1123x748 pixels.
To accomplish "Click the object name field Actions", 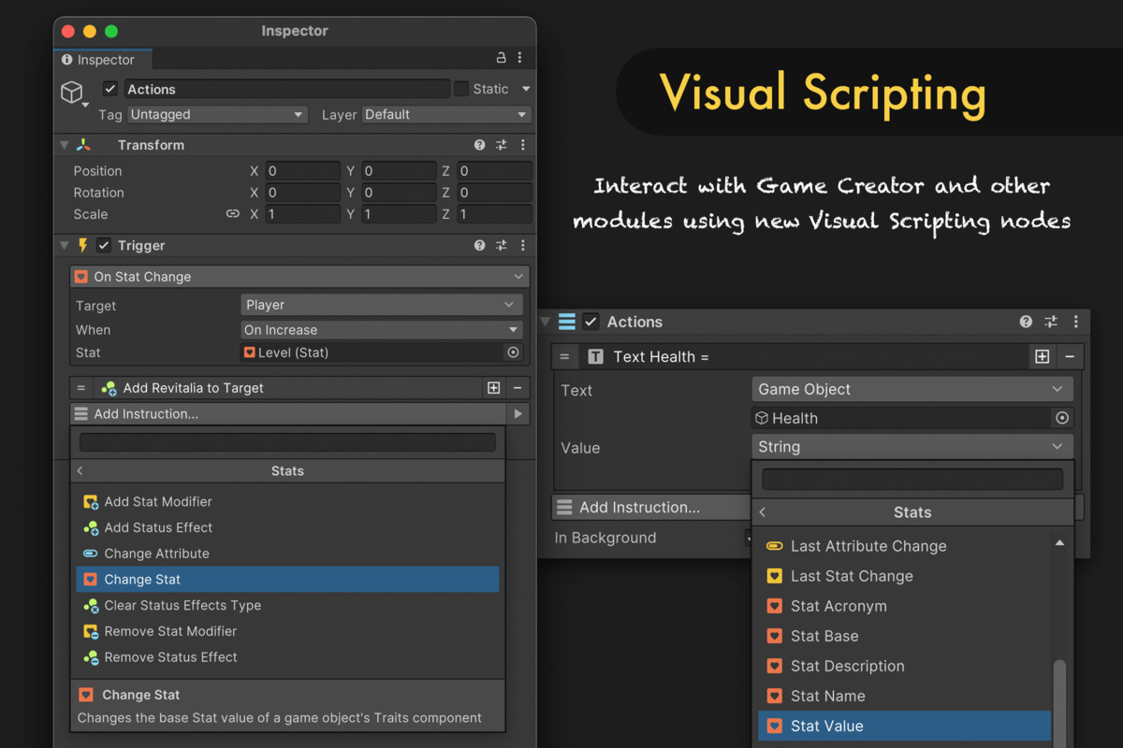I will click(x=286, y=89).
